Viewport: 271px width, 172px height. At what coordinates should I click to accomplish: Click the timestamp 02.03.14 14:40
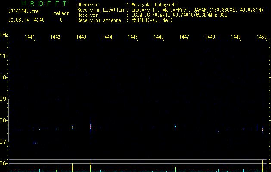(x=26, y=20)
